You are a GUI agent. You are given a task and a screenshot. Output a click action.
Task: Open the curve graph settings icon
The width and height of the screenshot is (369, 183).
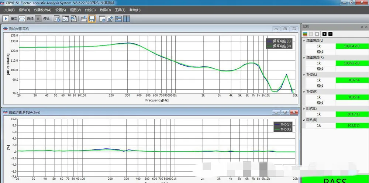coord(65,18)
